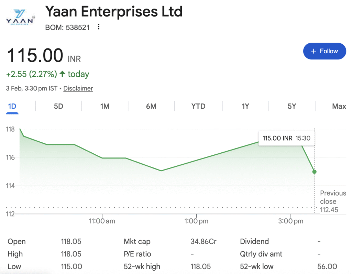Click the Previous close 112.45 label
This screenshot has width=352, height=274.
[333, 201]
